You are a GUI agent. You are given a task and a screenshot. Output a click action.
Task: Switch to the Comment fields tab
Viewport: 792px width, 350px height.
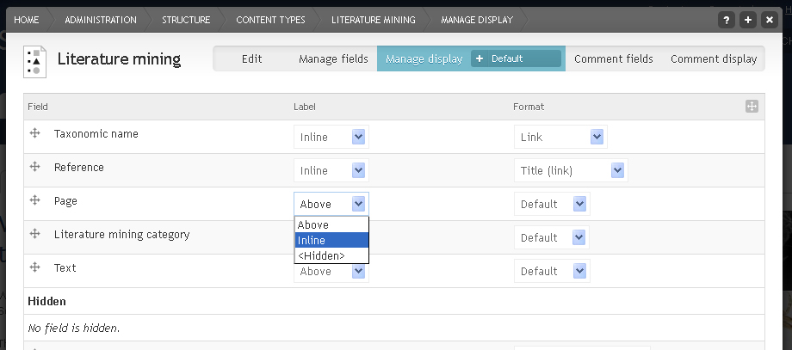point(613,59)
